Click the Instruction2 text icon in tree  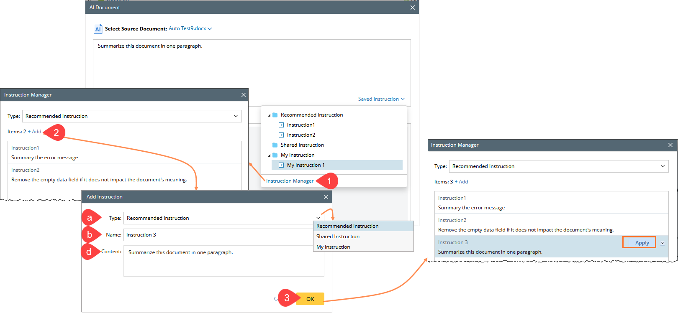(281, 135)
